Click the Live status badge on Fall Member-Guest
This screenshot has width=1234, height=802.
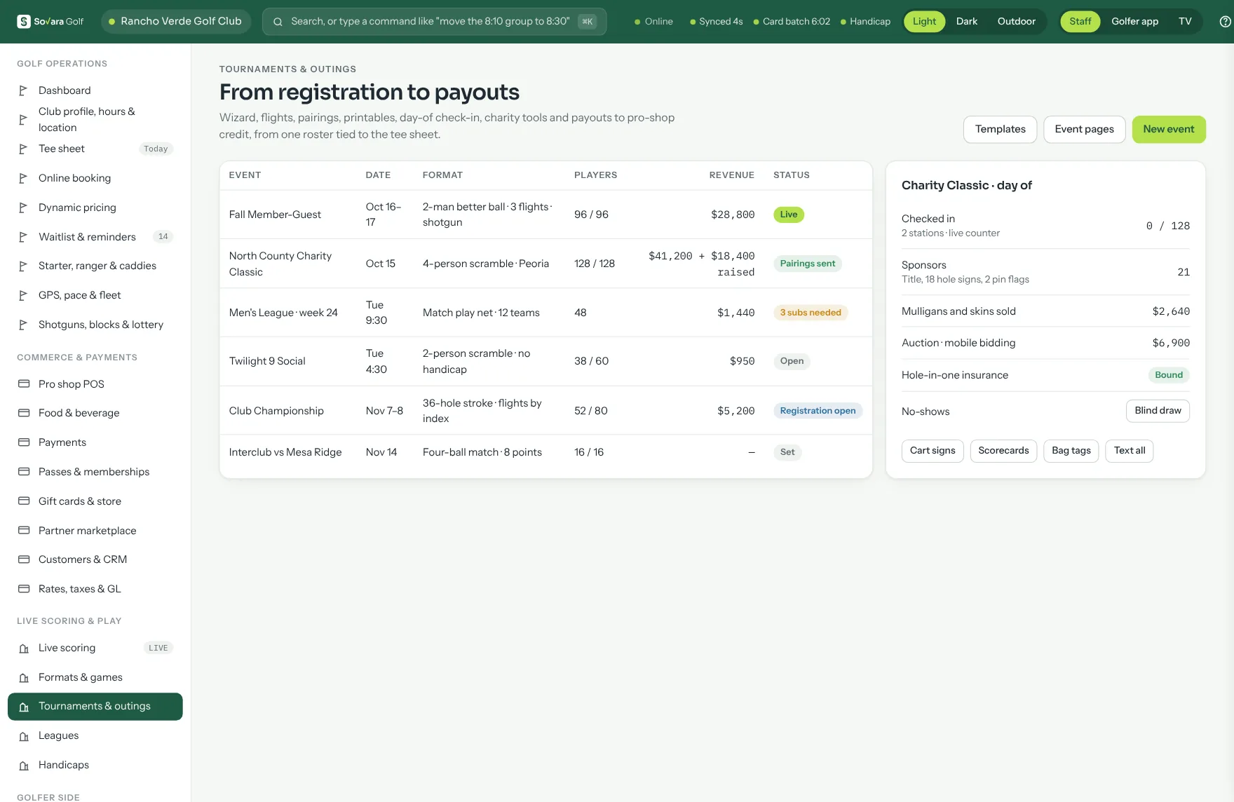(x=788, y=215)
